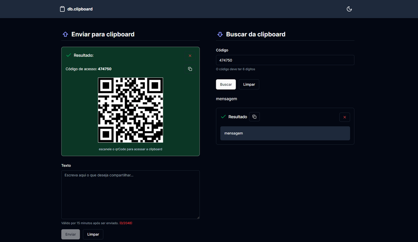Click the Código de acesso: 474750 text

coord(88,69)
